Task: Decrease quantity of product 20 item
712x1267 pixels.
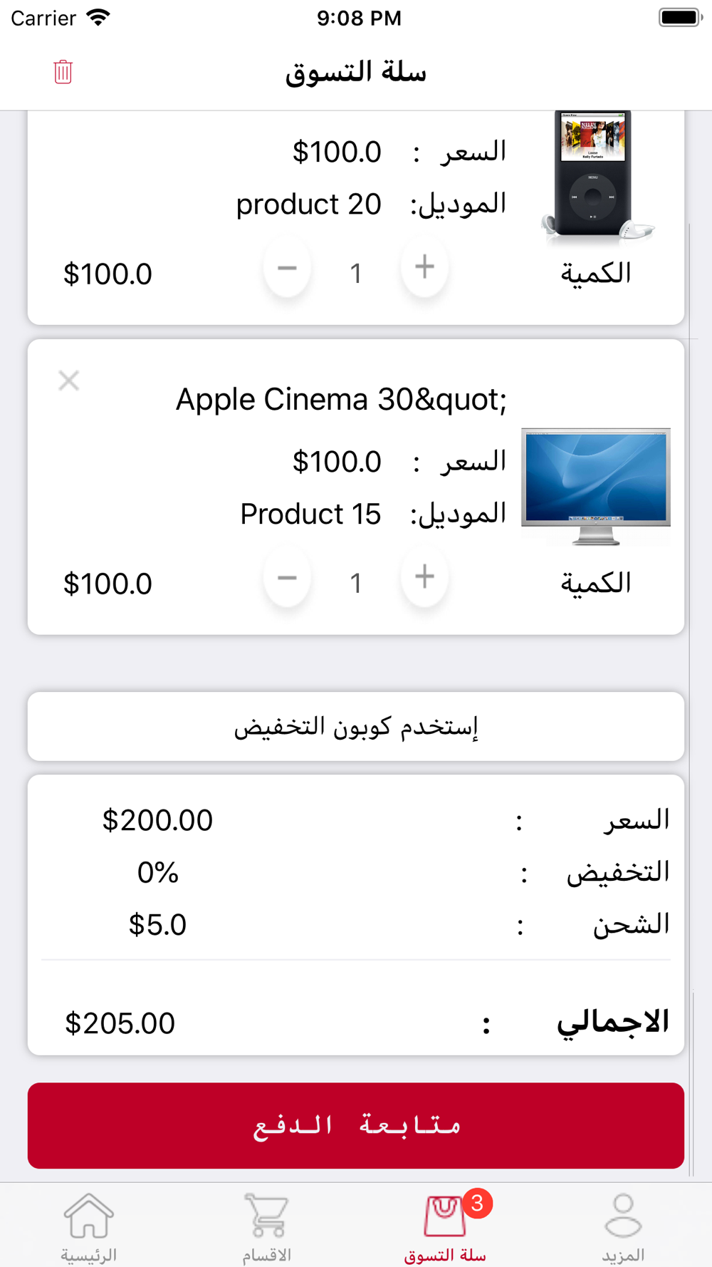Action: pyautogui.click(x=287, y=269)
